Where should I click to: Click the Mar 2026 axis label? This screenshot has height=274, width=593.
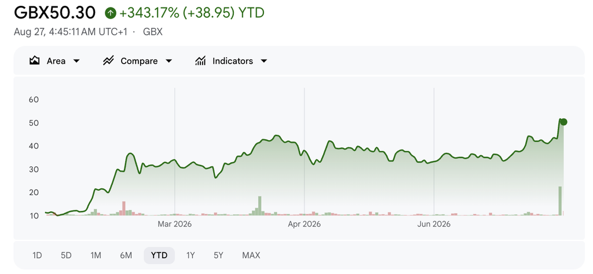pyautogui.click(x=175, y=224)
